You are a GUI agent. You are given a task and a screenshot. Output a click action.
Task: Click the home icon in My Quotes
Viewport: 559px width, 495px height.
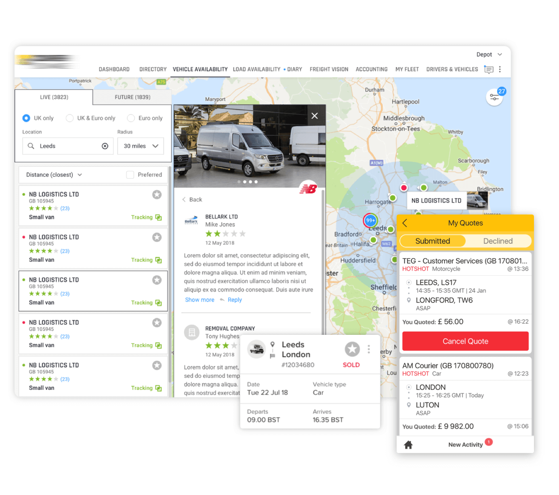(408, 445)
